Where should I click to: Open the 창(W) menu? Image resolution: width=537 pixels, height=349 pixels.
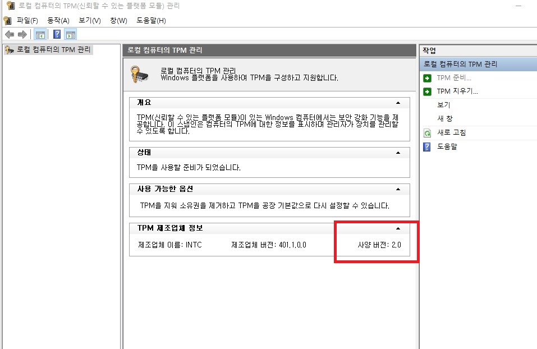coord(118,21)
